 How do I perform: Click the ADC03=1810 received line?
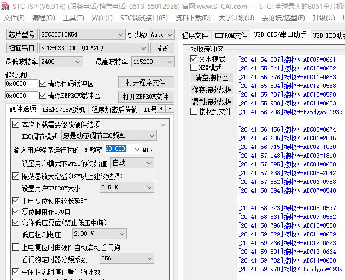point(287,156)
